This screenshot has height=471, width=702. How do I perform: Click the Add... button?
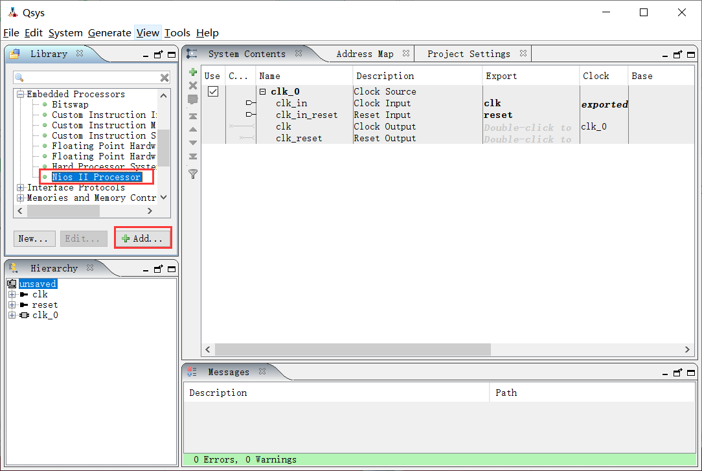pyautogui.click(x=142, y=238)
